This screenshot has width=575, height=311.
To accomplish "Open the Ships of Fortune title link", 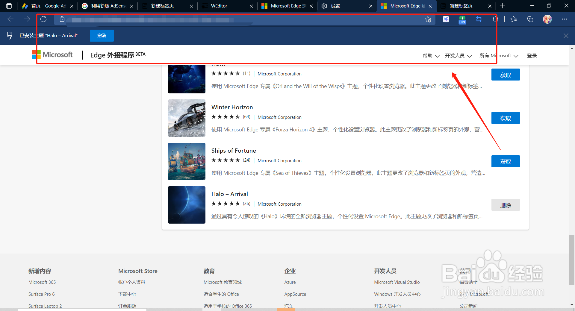I will pos(234,151).
